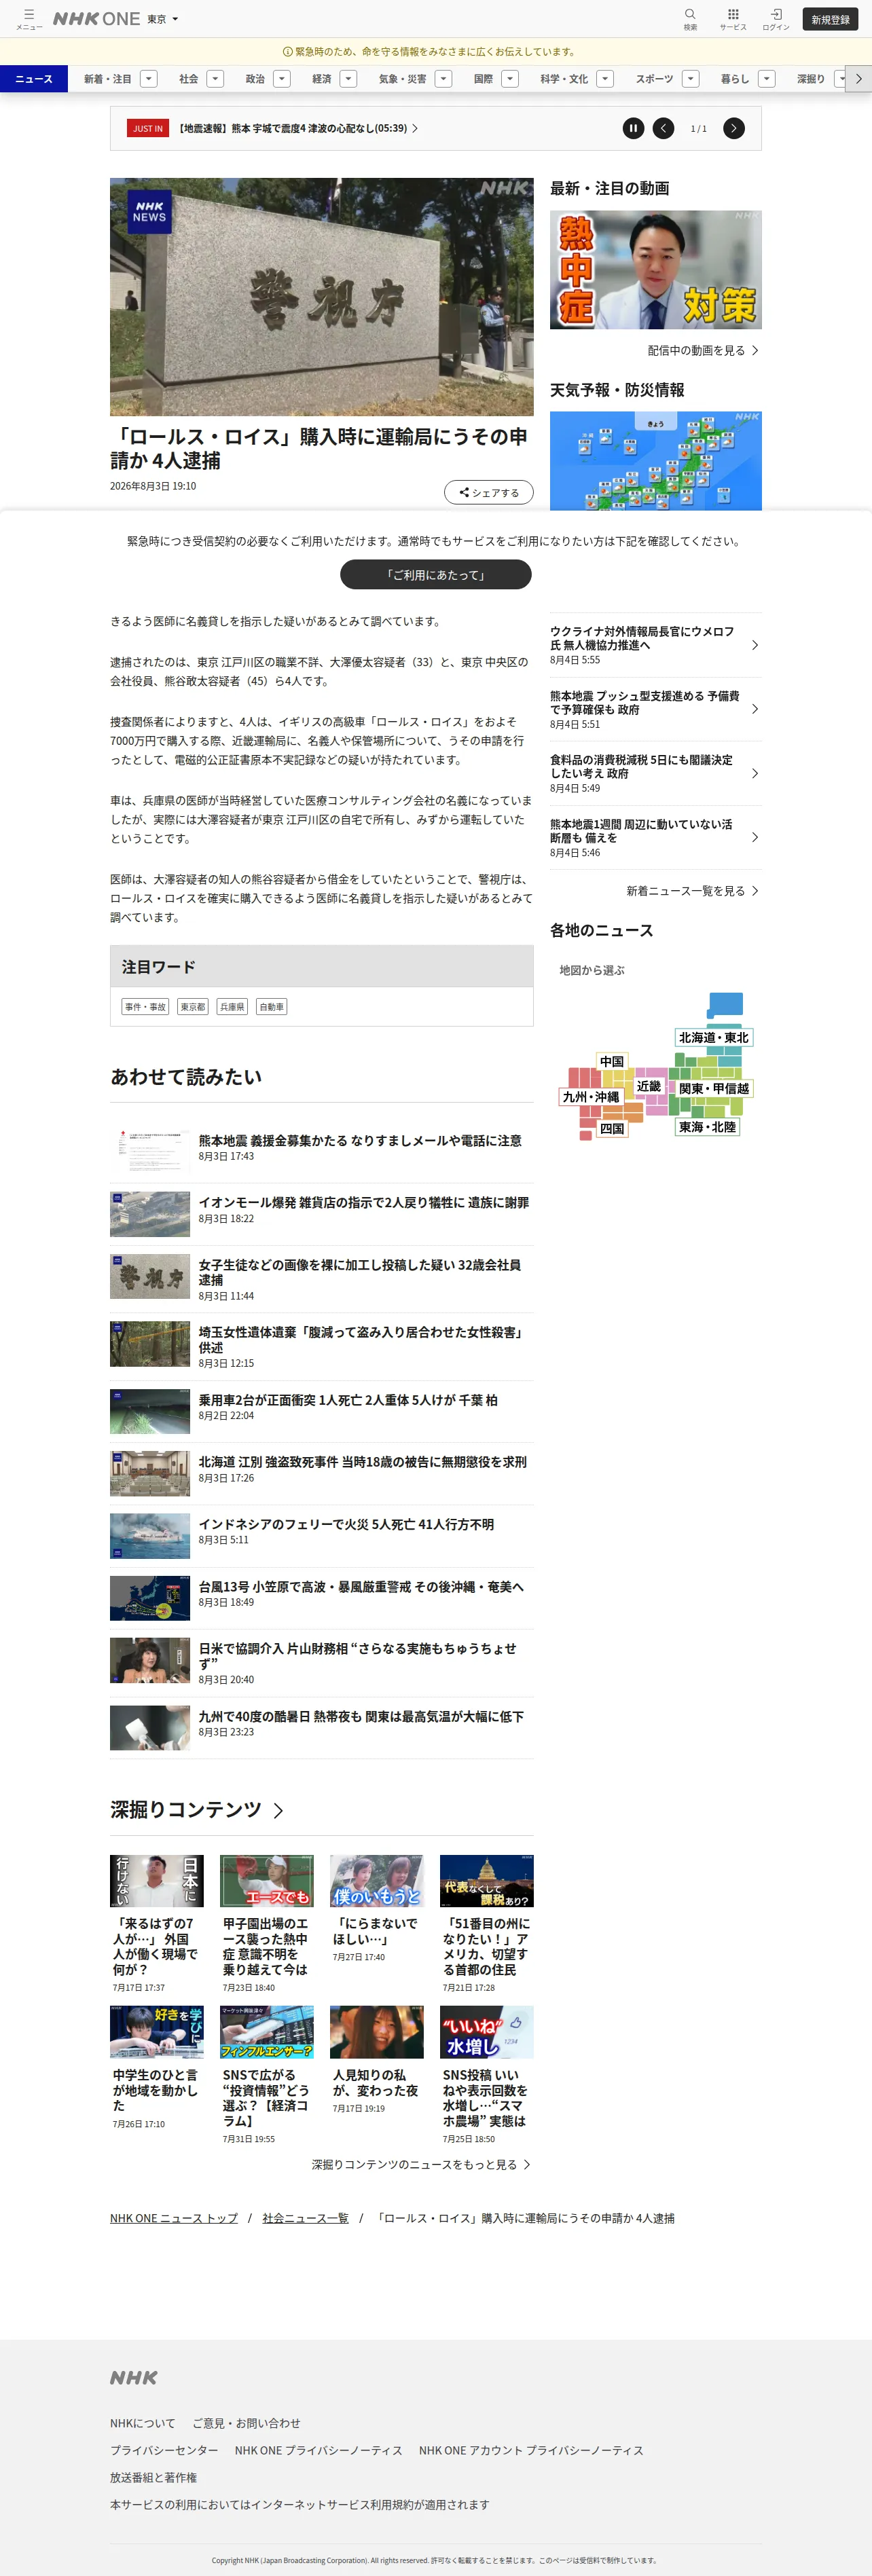Image resolution: width=872 pixels, height=2576 pixels.
Task: Go to next ticker headline
Action: pyautogui.click(x=734, y=128)
